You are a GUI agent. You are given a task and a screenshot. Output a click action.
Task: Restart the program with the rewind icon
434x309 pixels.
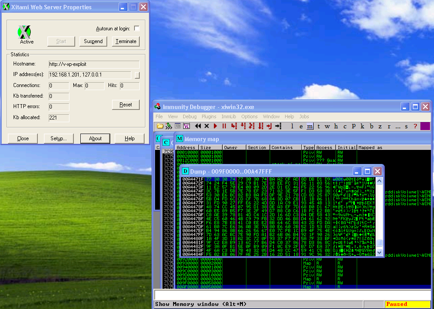click(198, 126)
